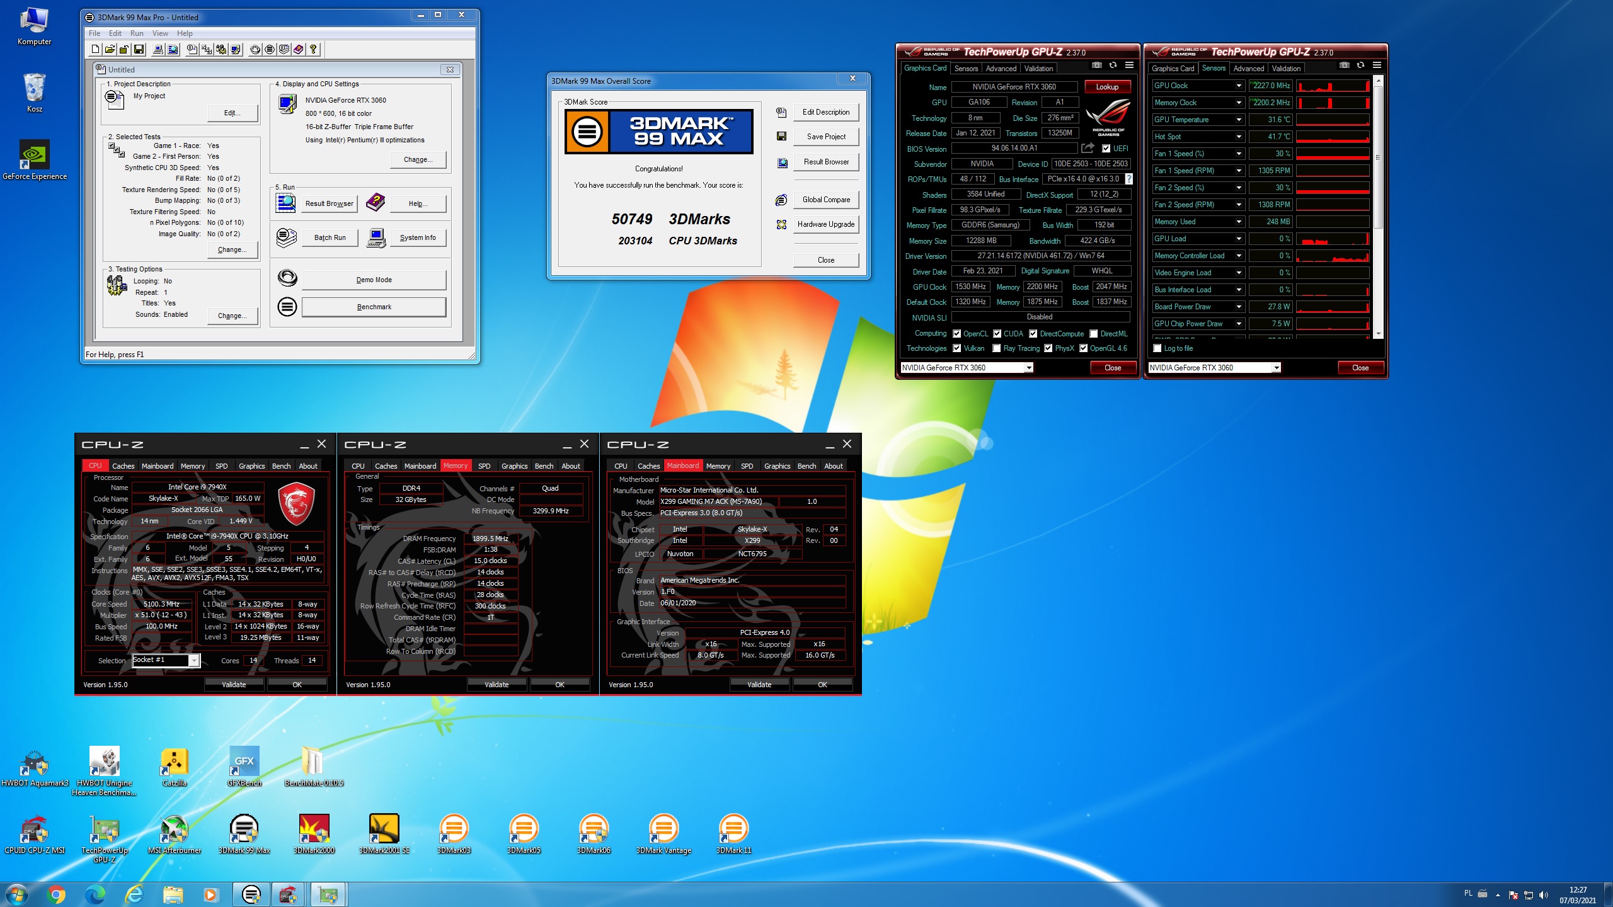Enable the Log to file checkbox
1613x907 pixels.
click(x=1157, y=348)
